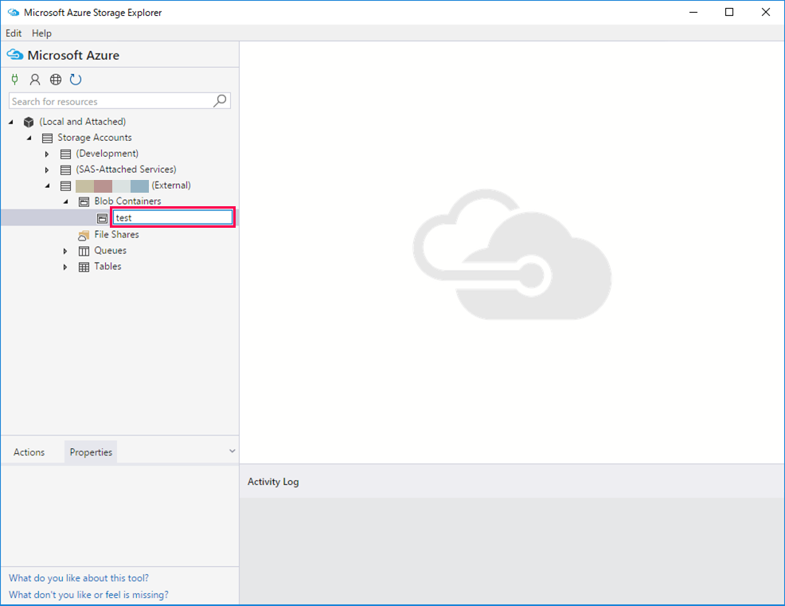Click the Activity Log header
This screenshot has height=606, width=785.
pos(273,482)
